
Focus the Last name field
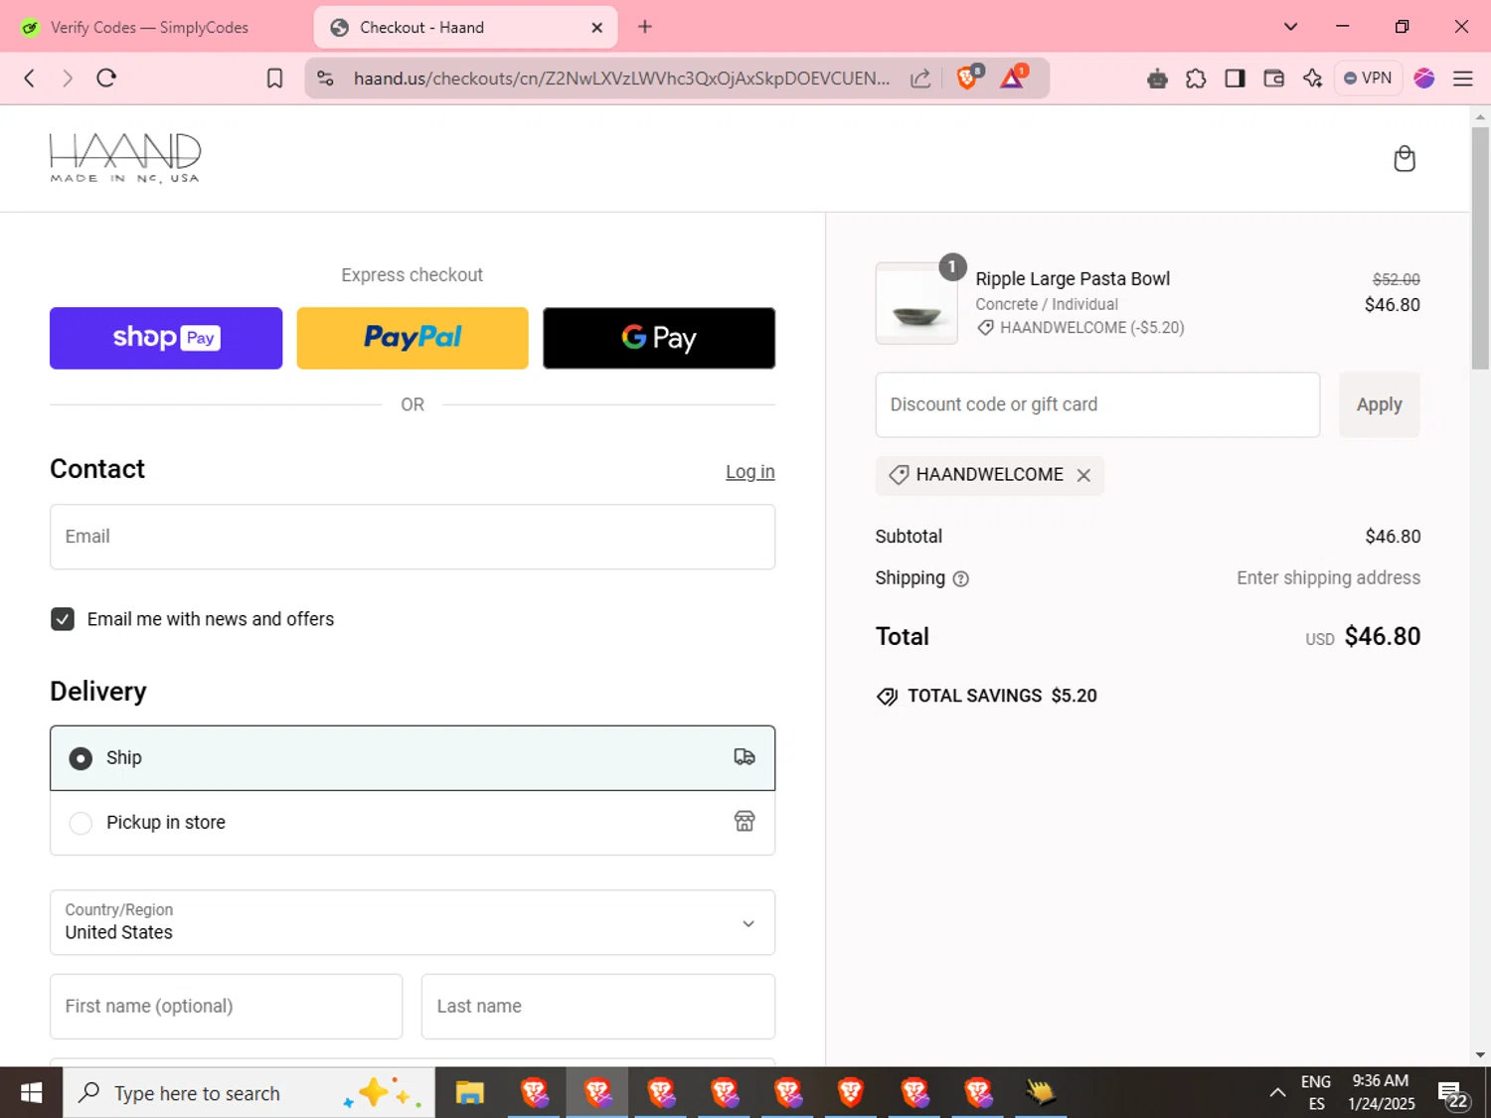598,1006
